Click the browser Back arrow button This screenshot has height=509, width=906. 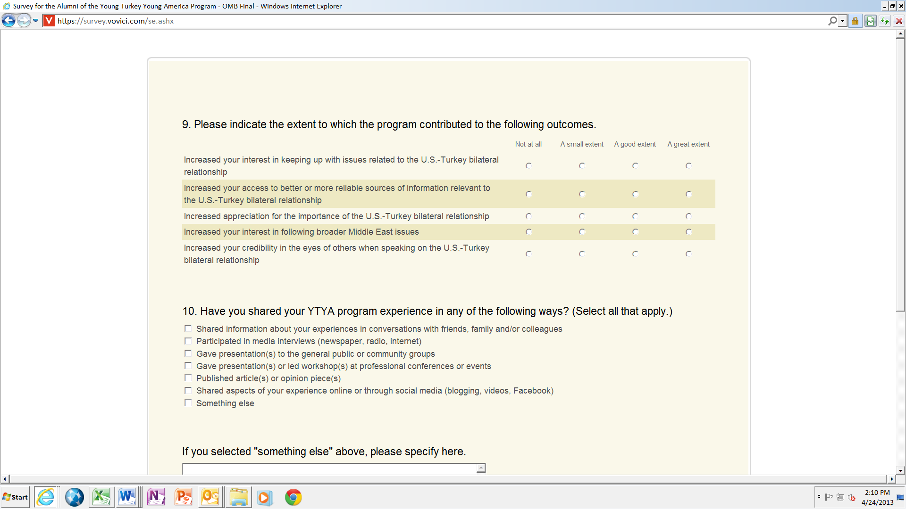(x=8, y=21)
